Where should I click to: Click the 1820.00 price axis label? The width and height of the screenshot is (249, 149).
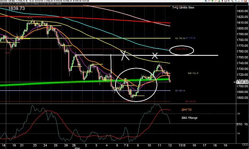point(242,17)
